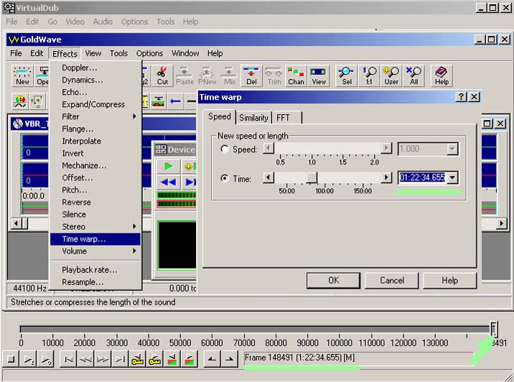Click the blue rewind button in Device Controls
This screenshot has height=382, width=514.
tap(169, 182)
